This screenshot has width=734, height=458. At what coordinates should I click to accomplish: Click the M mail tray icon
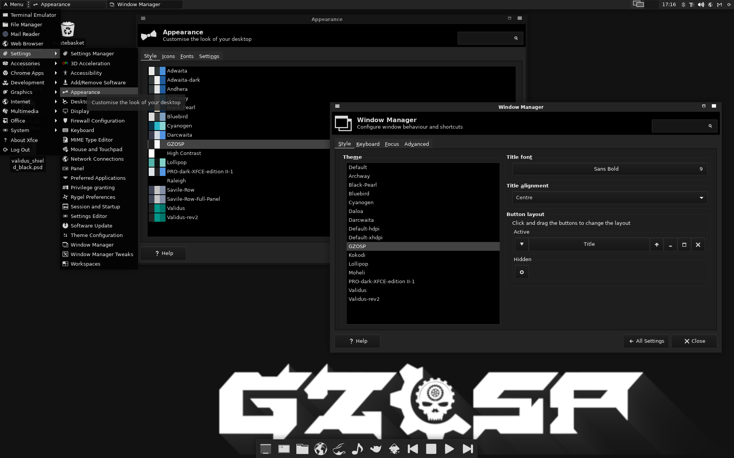point(719,5)
